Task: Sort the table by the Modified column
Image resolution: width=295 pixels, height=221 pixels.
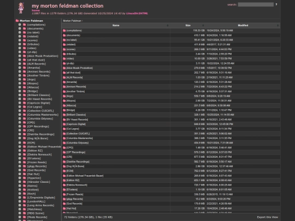Action: (x=243, y=25)
